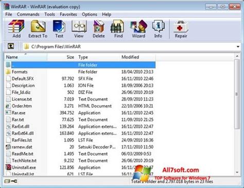Click the Rar.exe file icon
The width and height of the screenshot is (244, 188).
point(8,112)
